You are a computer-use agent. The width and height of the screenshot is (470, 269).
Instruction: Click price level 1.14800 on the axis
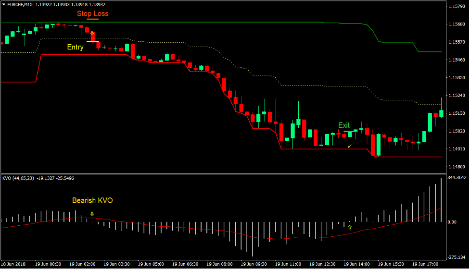point(457,167)
